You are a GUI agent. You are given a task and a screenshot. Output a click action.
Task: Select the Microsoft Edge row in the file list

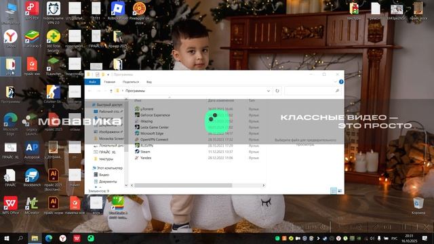point(197,134)
